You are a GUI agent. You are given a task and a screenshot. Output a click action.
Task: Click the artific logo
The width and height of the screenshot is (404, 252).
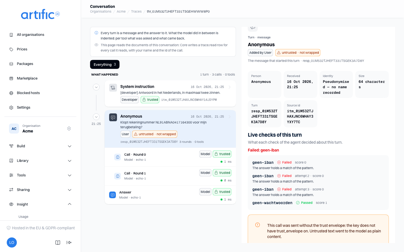(x=40, y=14)
